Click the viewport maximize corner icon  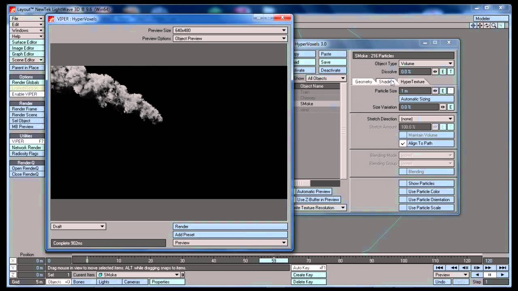pos(501,25)
